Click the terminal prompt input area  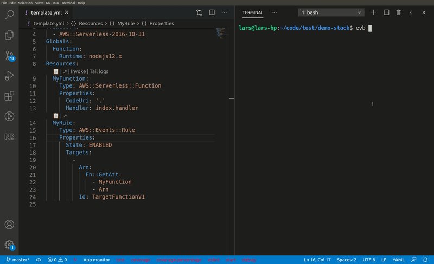pos(370,28)
